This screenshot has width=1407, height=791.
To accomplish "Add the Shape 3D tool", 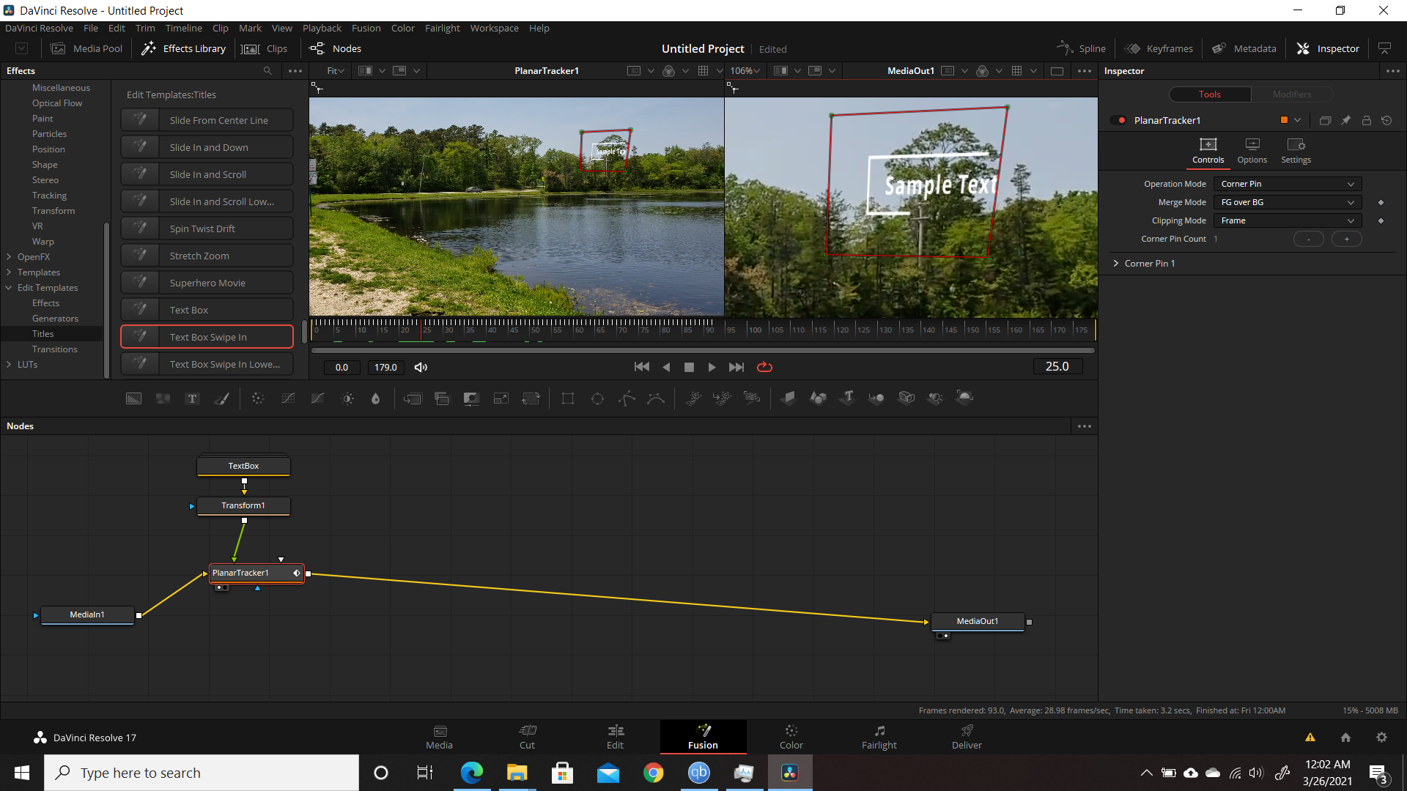I will tap(818, 398).
